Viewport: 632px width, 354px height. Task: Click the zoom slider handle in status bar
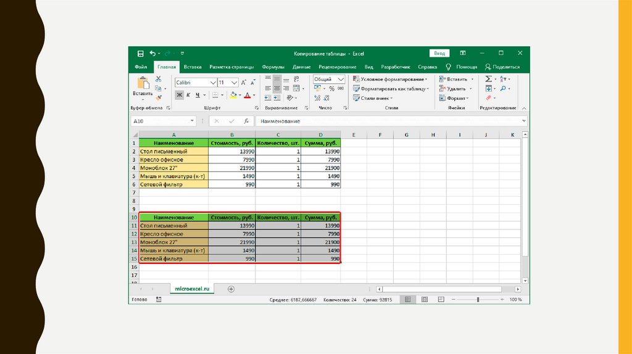(x=478, y=300)
